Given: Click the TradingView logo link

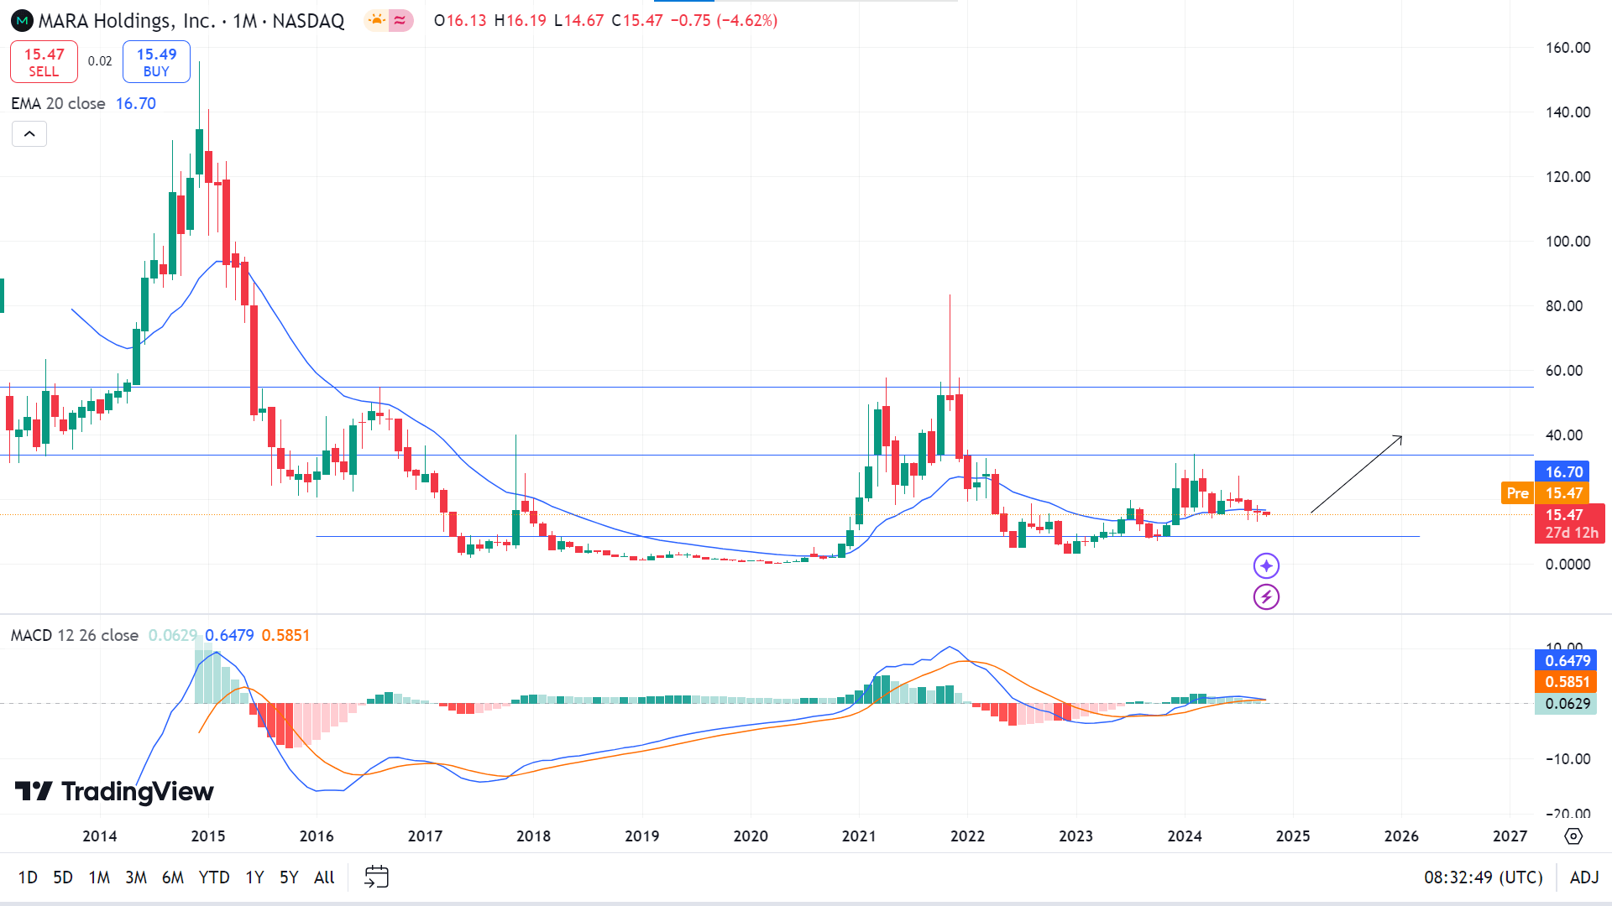Looking at the screenshot, I should 114,791.
